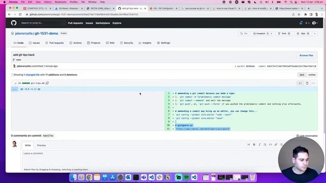Open the Actions tab
Image resolution: width=326 pixels, height=183 pixels.
click(x=75, y=43)
